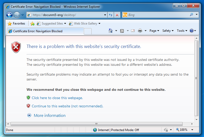Screen dimensions: 204x137
Task: Open the address bar URL dropdown
Action: click(x=105, y=15)
